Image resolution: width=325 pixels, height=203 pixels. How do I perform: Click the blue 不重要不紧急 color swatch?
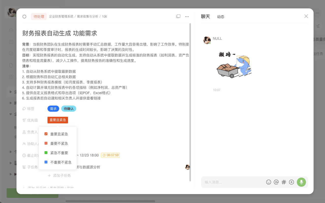[46, 162]
